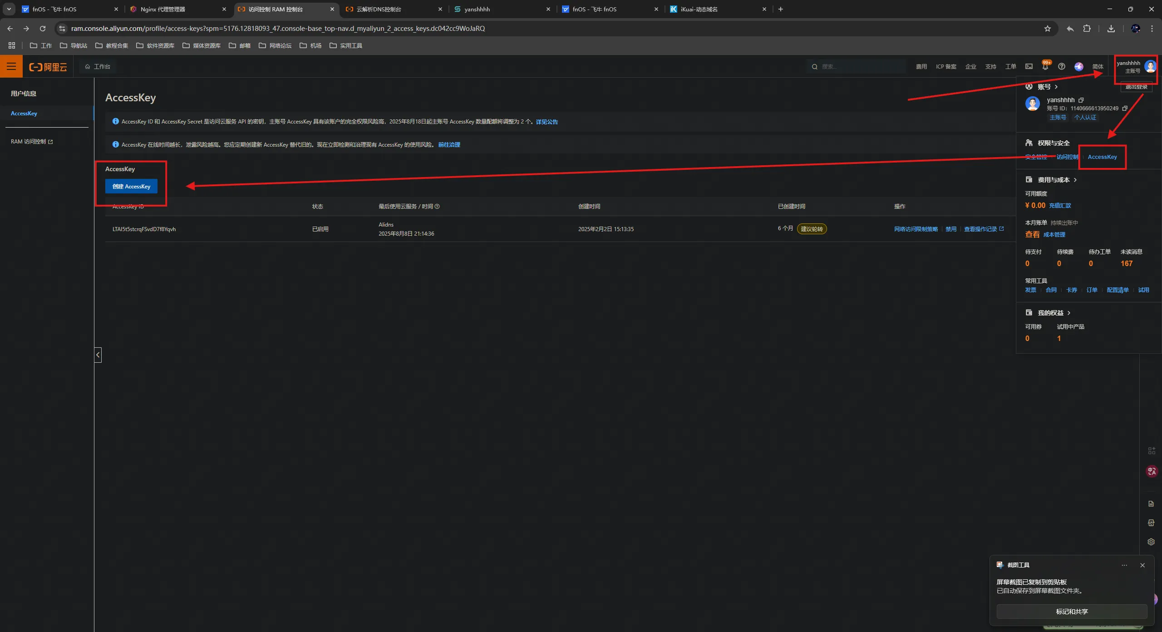
Task: Open 配置清单 link
Action: (x=1118, y=290)
